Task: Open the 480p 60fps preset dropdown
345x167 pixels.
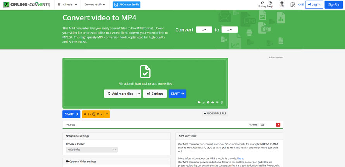Action: [x=92, y=150]
